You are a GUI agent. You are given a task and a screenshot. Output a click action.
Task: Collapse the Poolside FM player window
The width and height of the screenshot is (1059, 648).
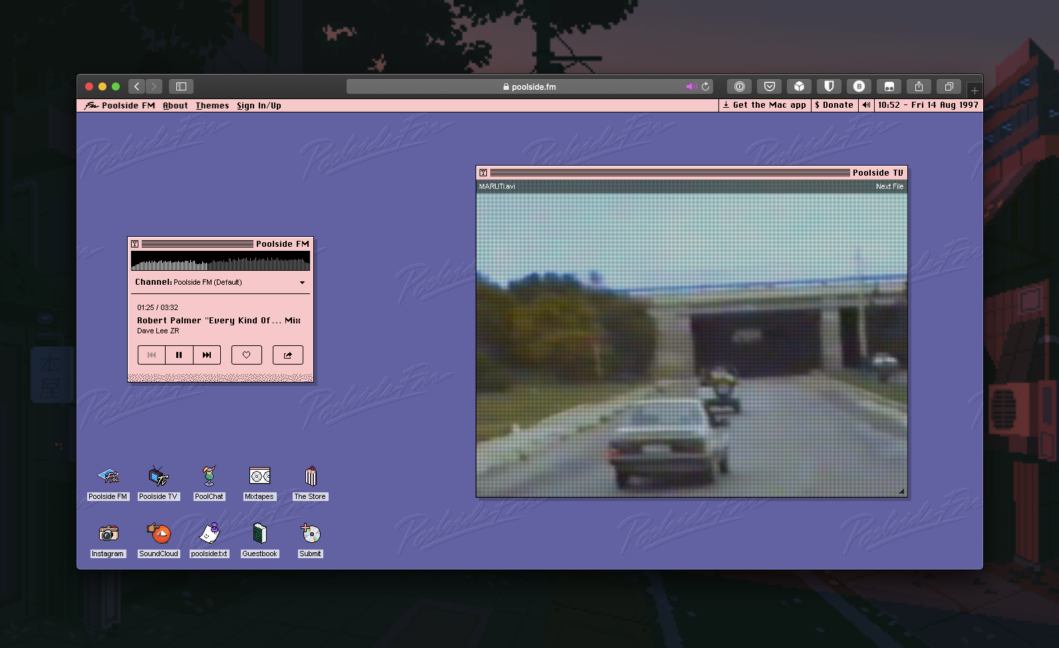(135, 244)
